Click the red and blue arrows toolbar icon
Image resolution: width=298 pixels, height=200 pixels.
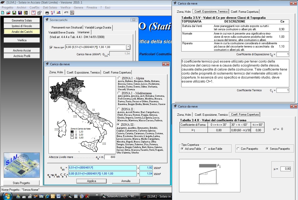pyautogui.click(x=53, y=13)
